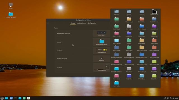Select the Mint-Y-Dark-Red icon theme
179x100 pixels.
[x=129, y=62]
